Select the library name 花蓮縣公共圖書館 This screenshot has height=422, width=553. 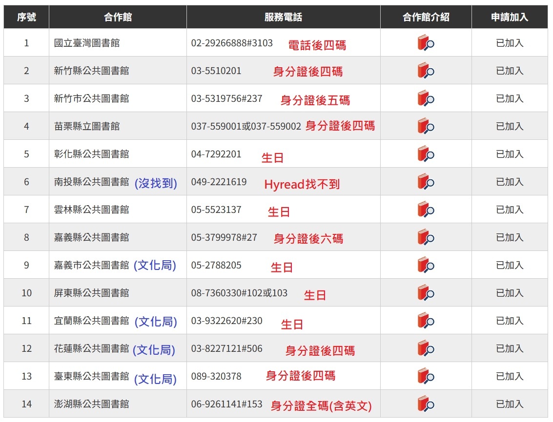(91, 349)
